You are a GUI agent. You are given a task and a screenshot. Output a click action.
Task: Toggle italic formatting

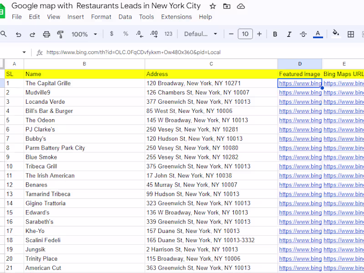click(289, 35)
